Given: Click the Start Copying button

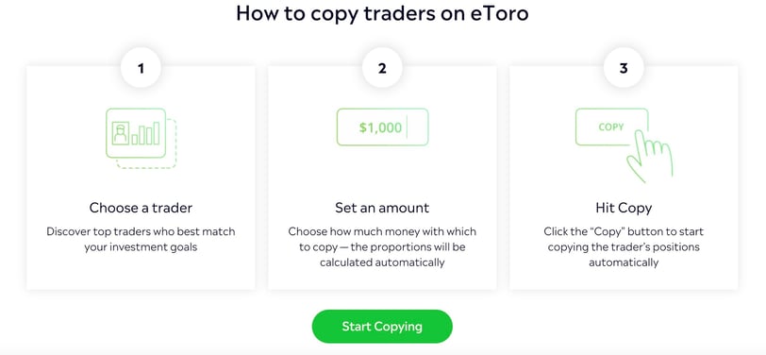Looking at the screenshot, I should [382, 326].
